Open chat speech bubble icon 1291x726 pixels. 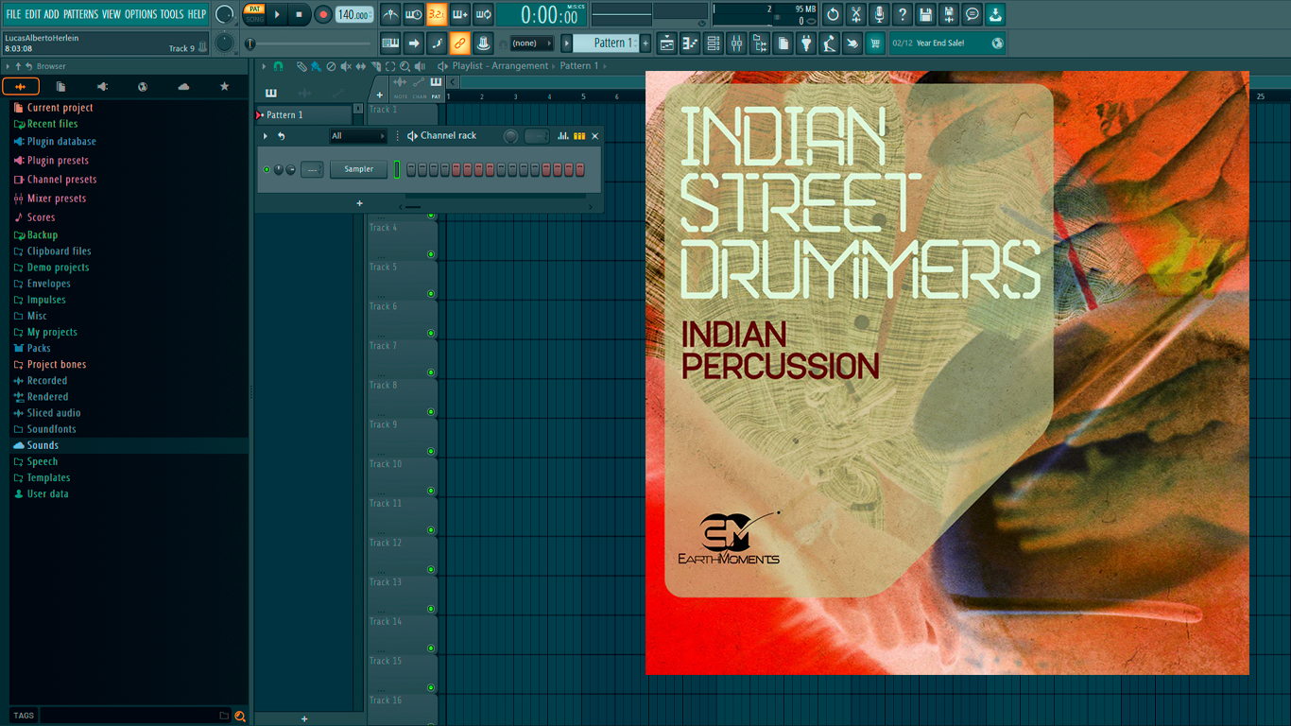[973, 14]
